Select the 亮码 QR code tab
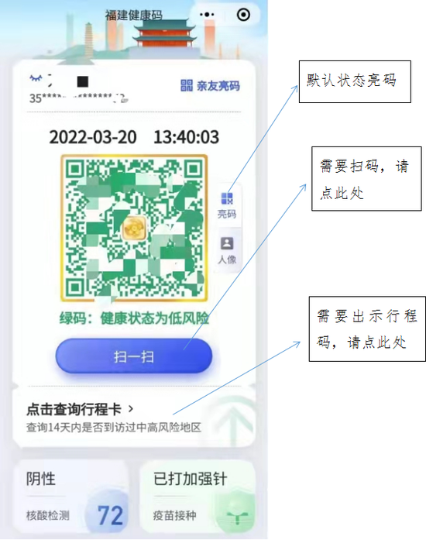 (227, 205)
